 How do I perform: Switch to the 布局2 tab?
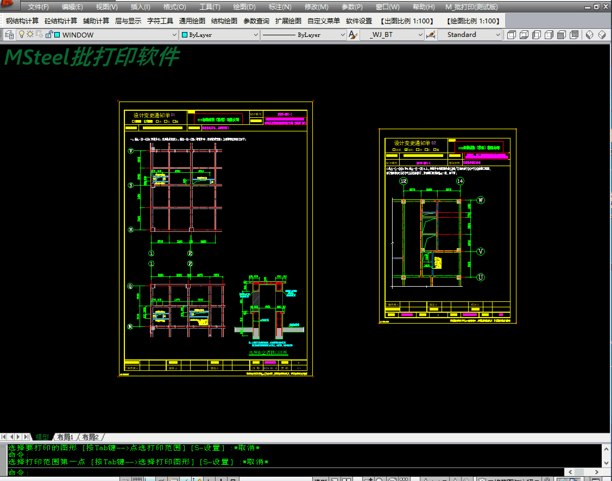[x=90, y=437]
